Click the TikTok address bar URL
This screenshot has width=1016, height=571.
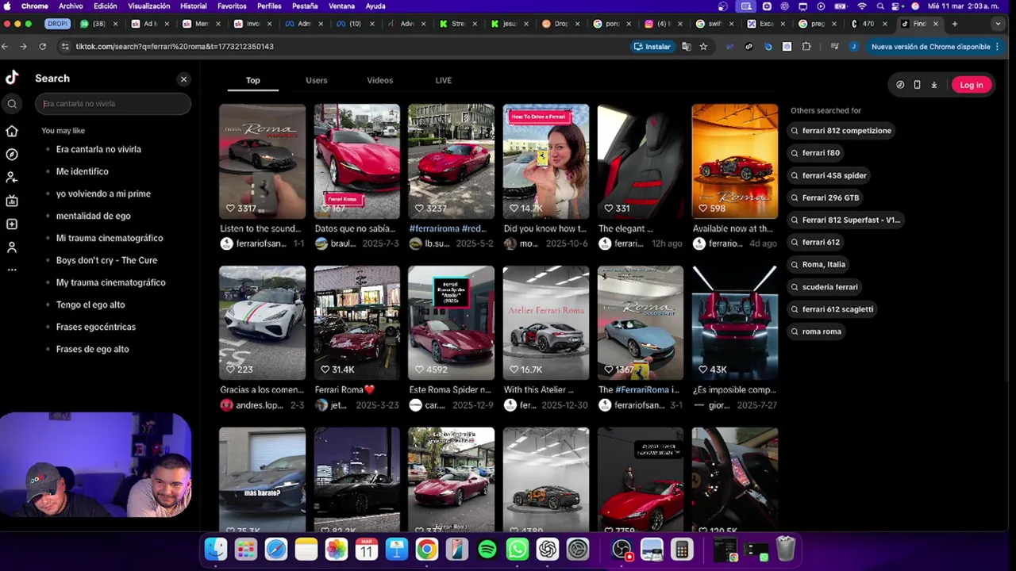point(175,47)
